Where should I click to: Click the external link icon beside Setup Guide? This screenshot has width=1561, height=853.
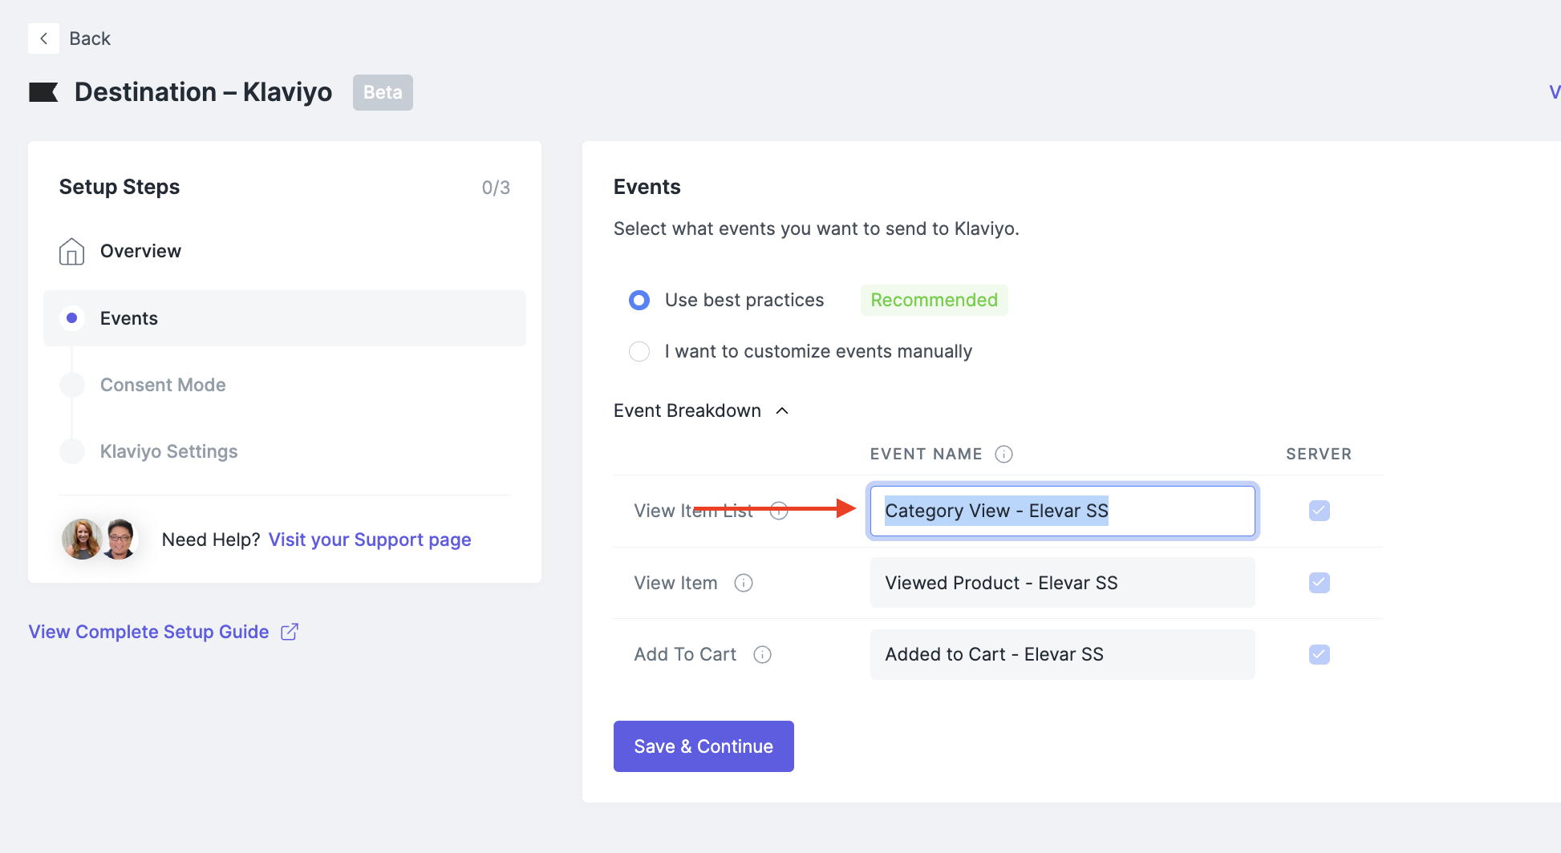(289, 632)
